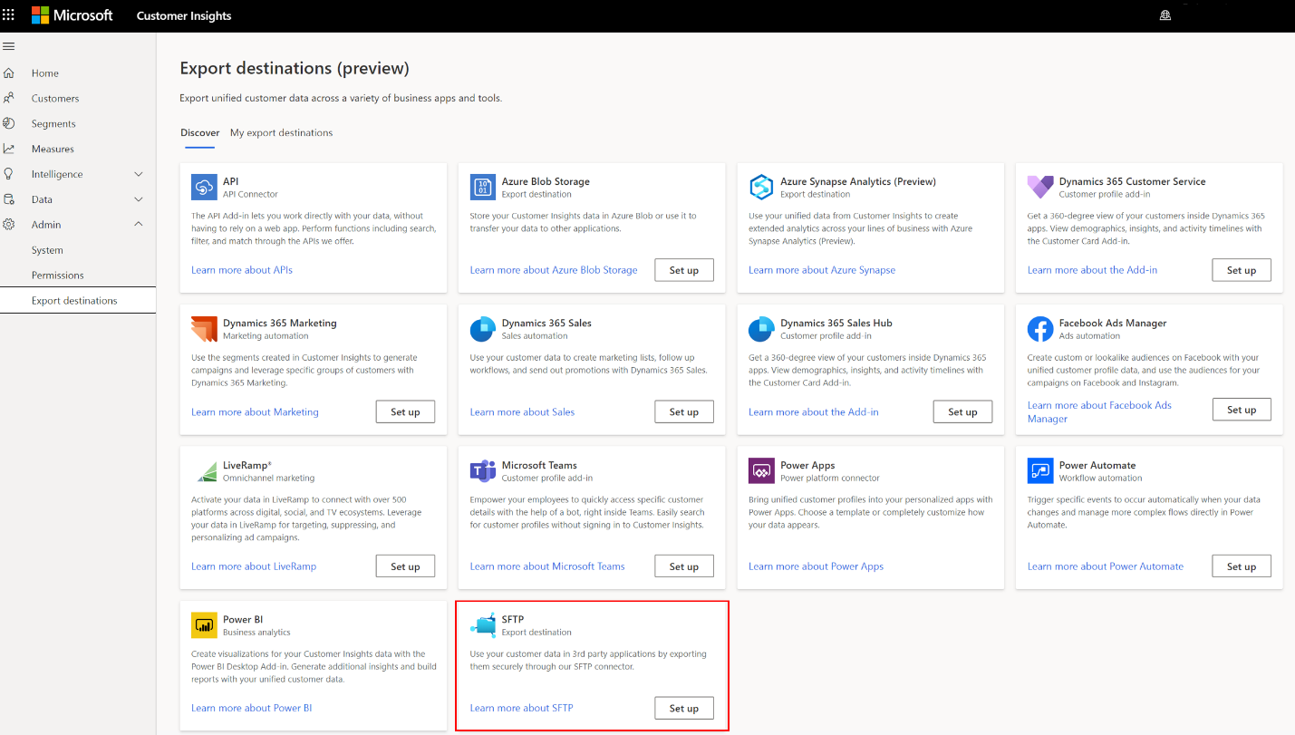Click the Segments pie icon
1295x735 pixels.
coord(9,123)
